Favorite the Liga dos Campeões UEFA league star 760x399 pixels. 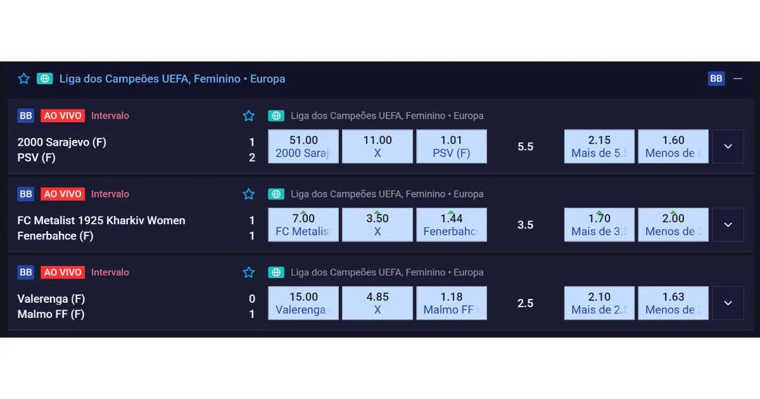[x=24, y=79]
